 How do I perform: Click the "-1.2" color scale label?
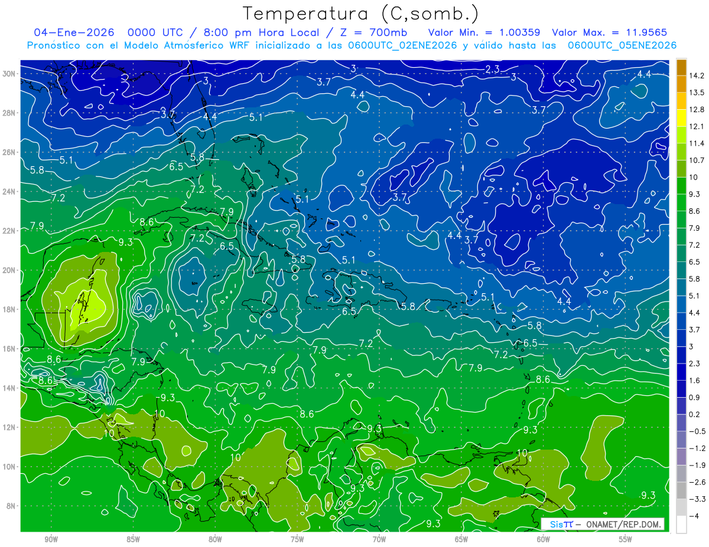coord(698,448)
